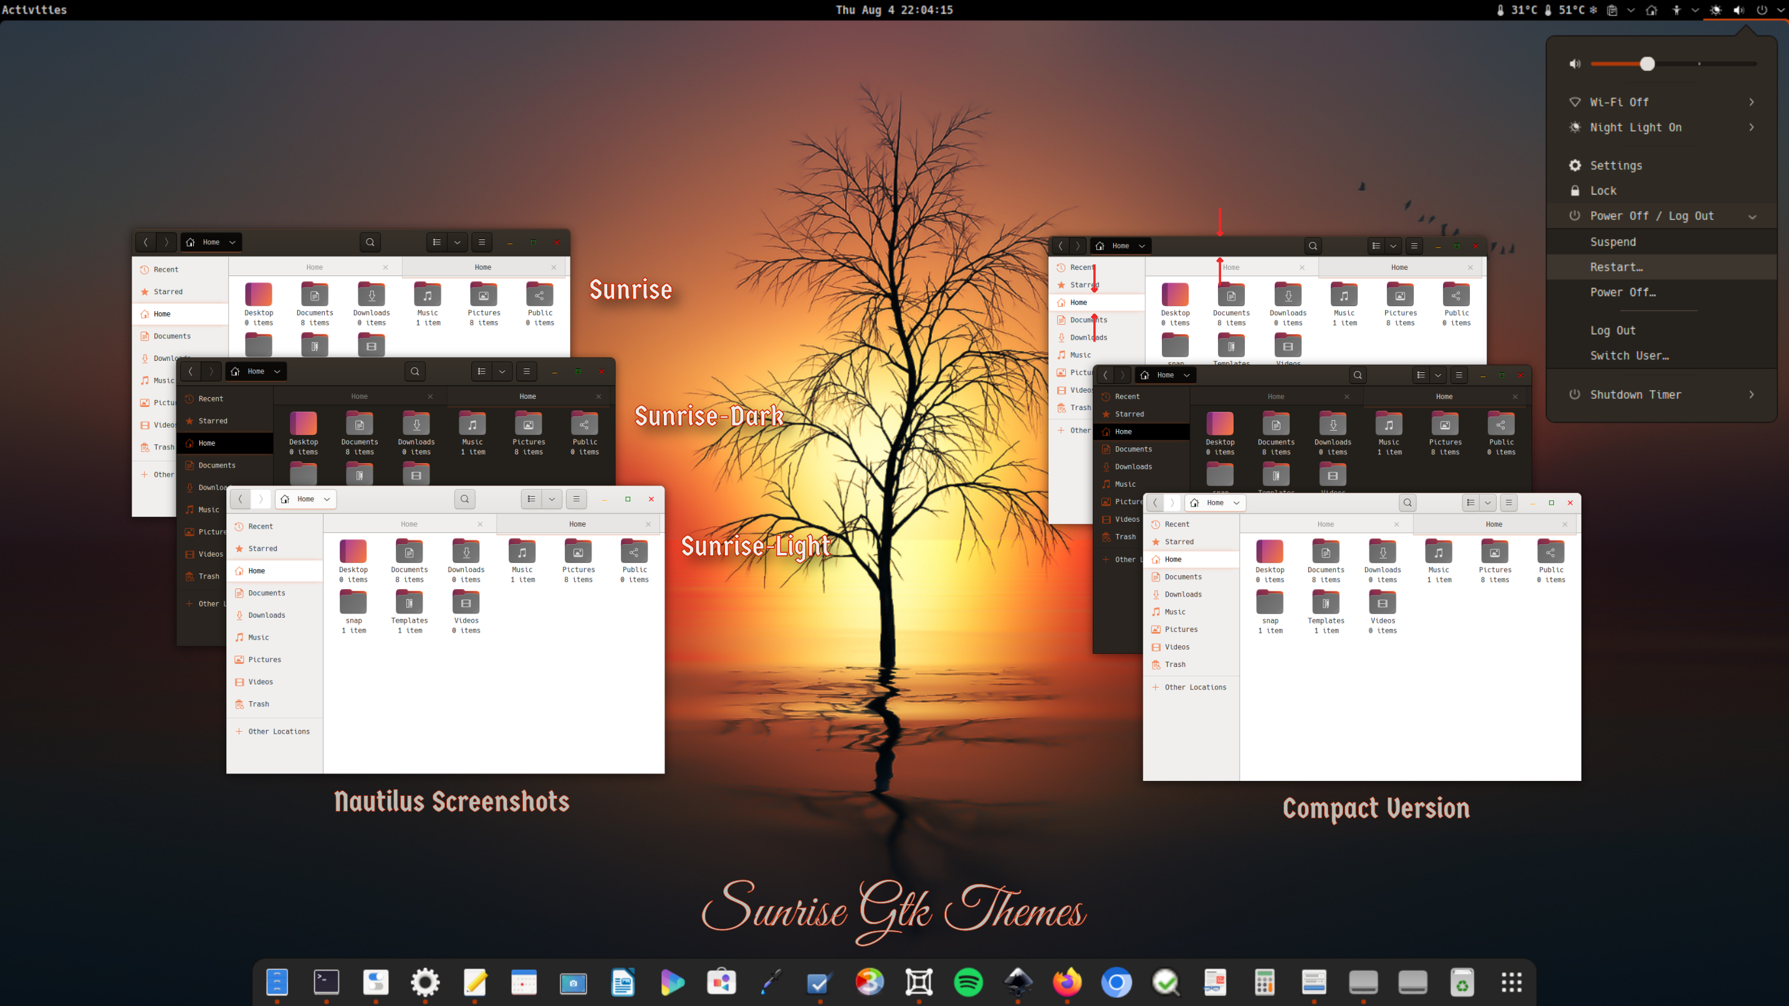Open LibreOffice Writer in the dock

tap(623, 982)
